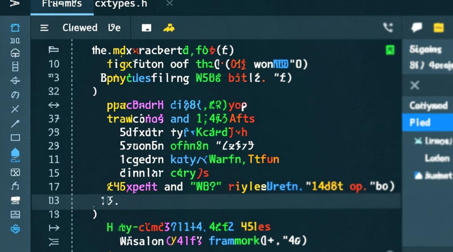Click the green square icon in editor
Screen dimensions: 453x252
click(x=390, y=50)
